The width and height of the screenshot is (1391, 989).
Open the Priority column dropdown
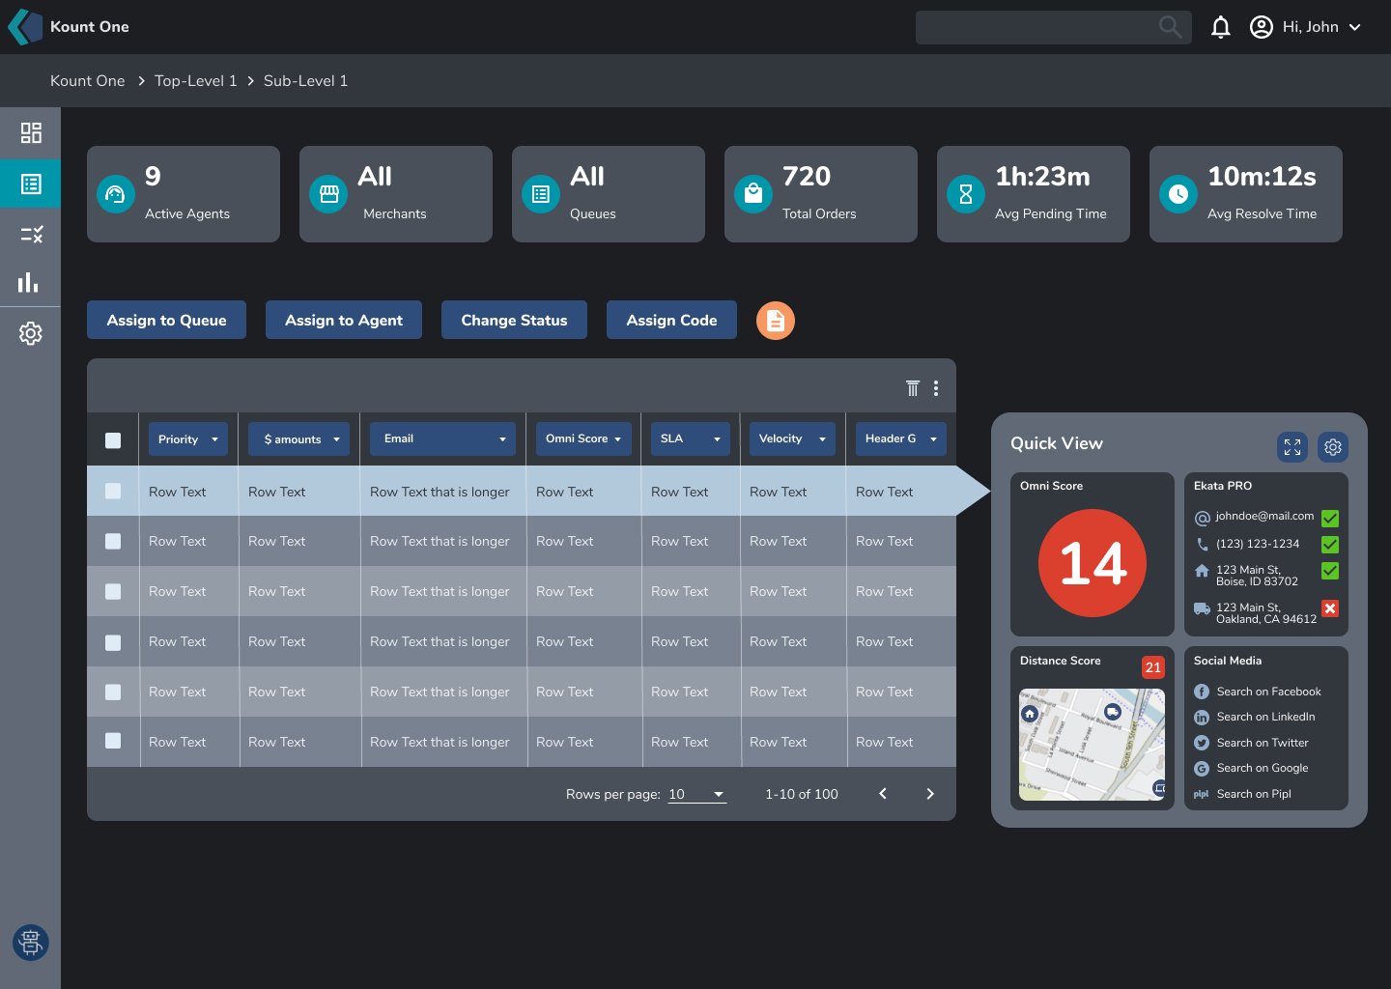point(188,439)
